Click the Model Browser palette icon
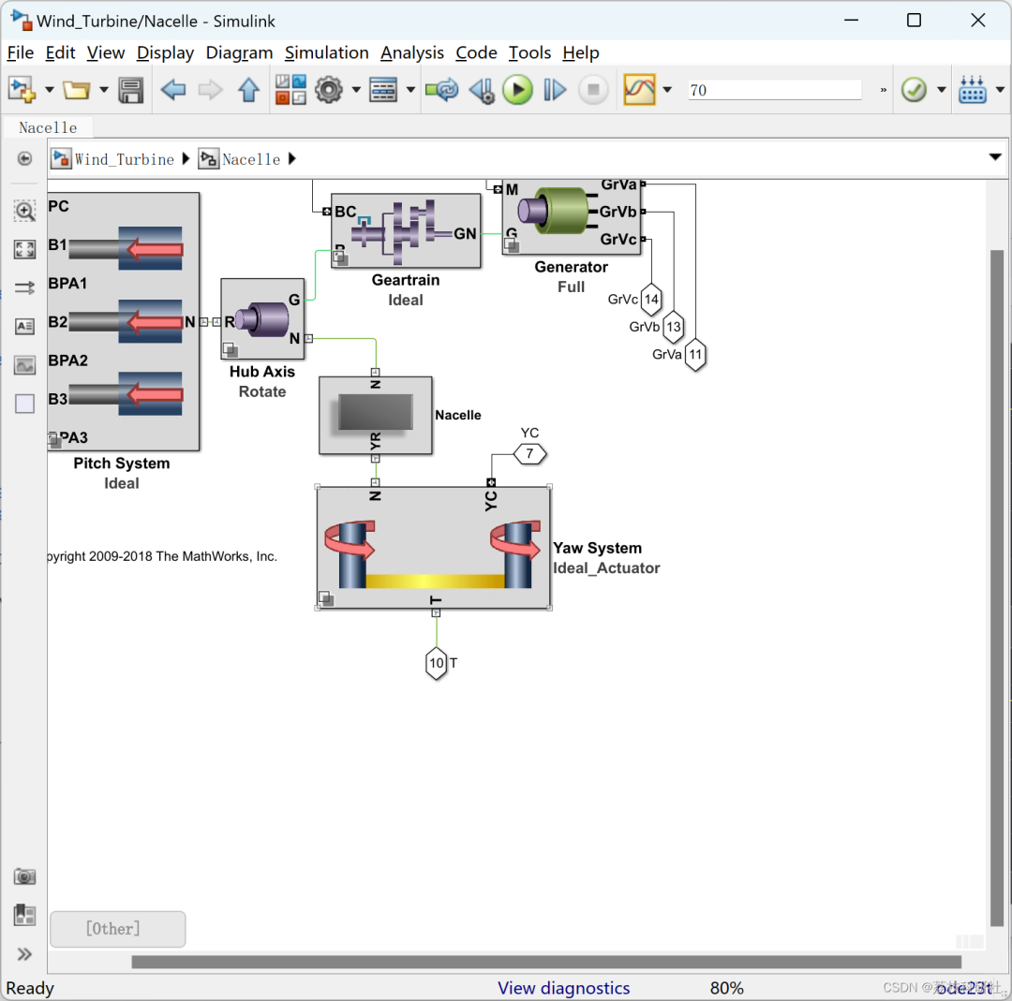 point(24,915)
